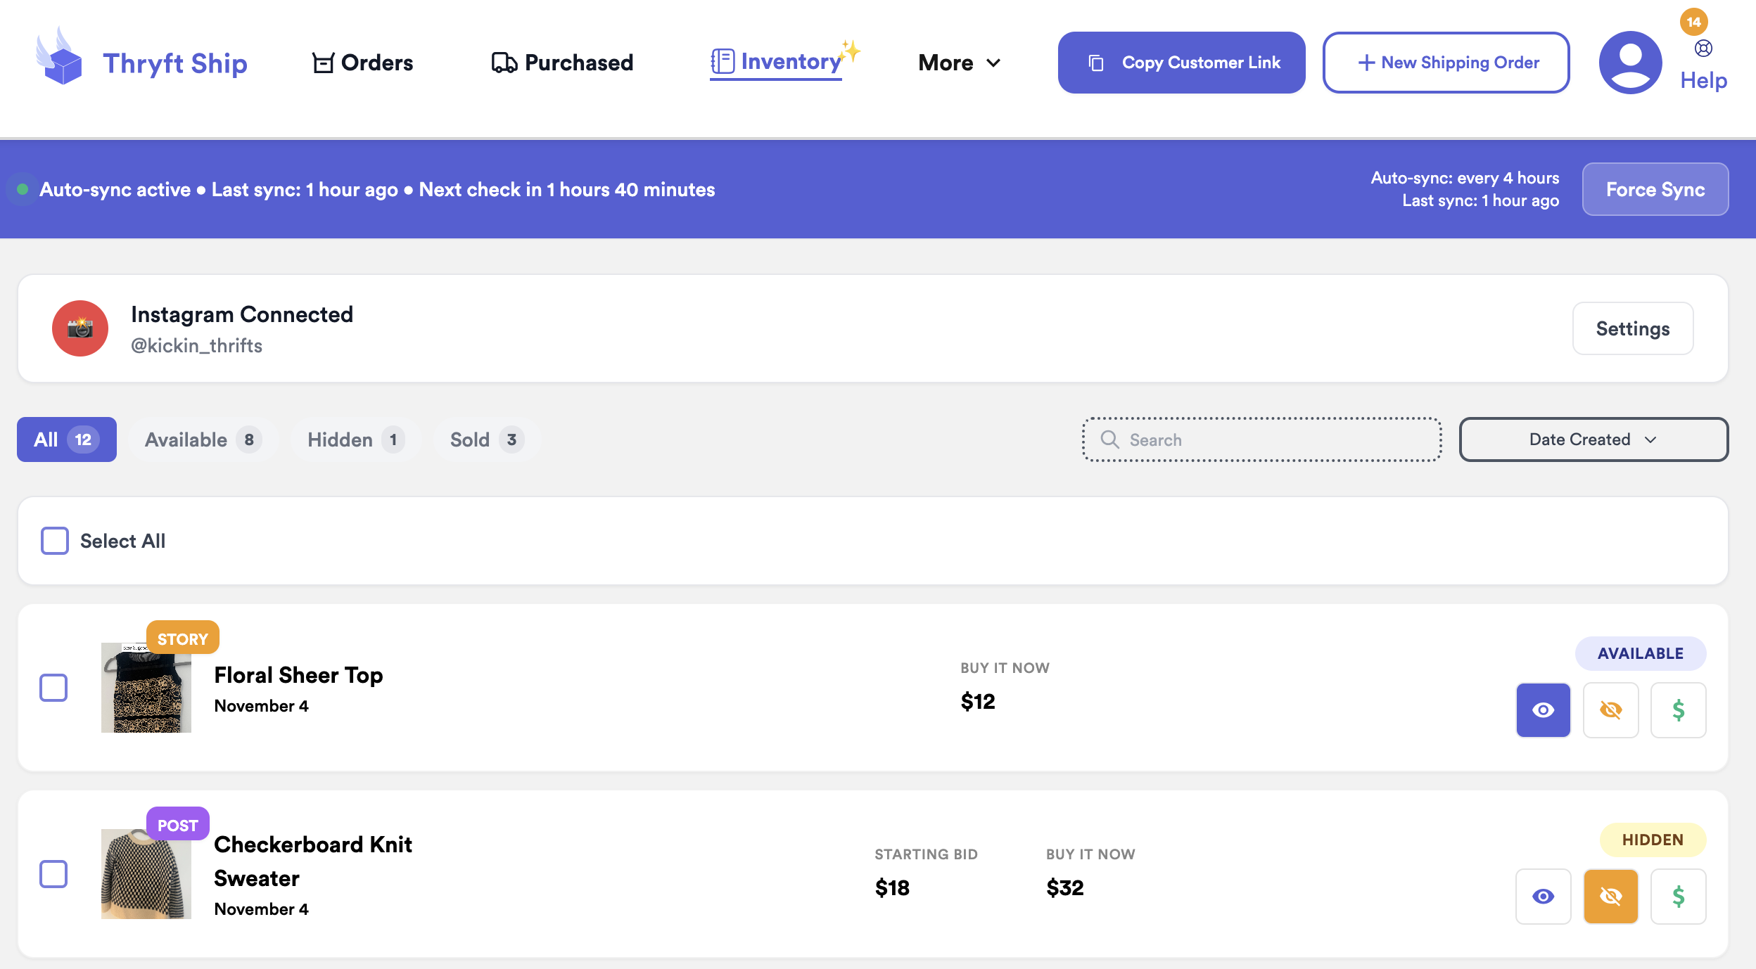The height and width of the screenshot is (969, 1756).
Task: Click the Help lifebuoy icon
Action: point(1703,49)
